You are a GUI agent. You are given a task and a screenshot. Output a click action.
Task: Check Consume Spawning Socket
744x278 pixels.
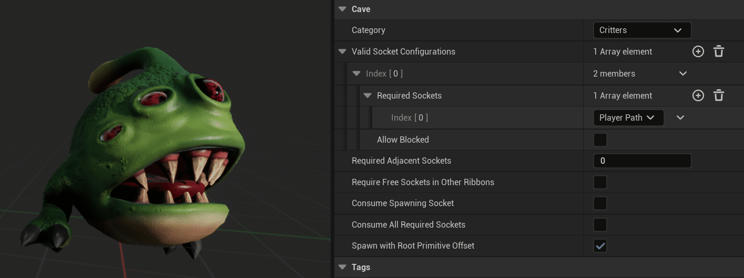click(x=600, y=203)
